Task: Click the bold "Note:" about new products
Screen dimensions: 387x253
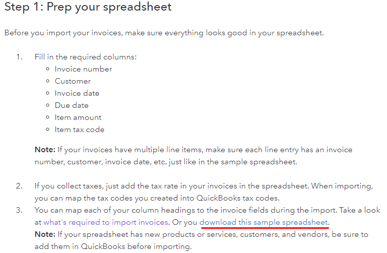Action: tap(45, 234)
